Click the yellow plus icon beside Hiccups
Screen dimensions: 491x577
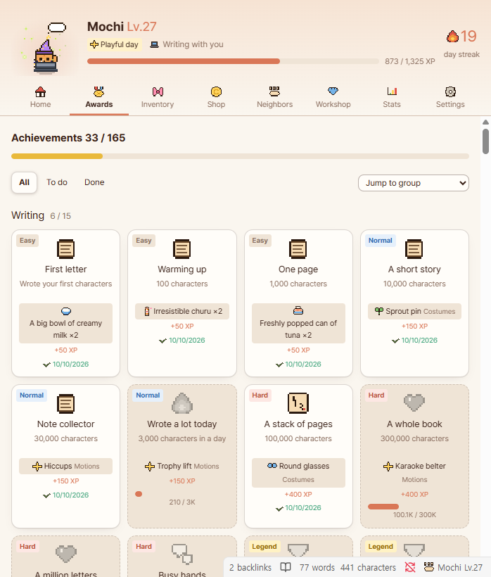[37, 467]
